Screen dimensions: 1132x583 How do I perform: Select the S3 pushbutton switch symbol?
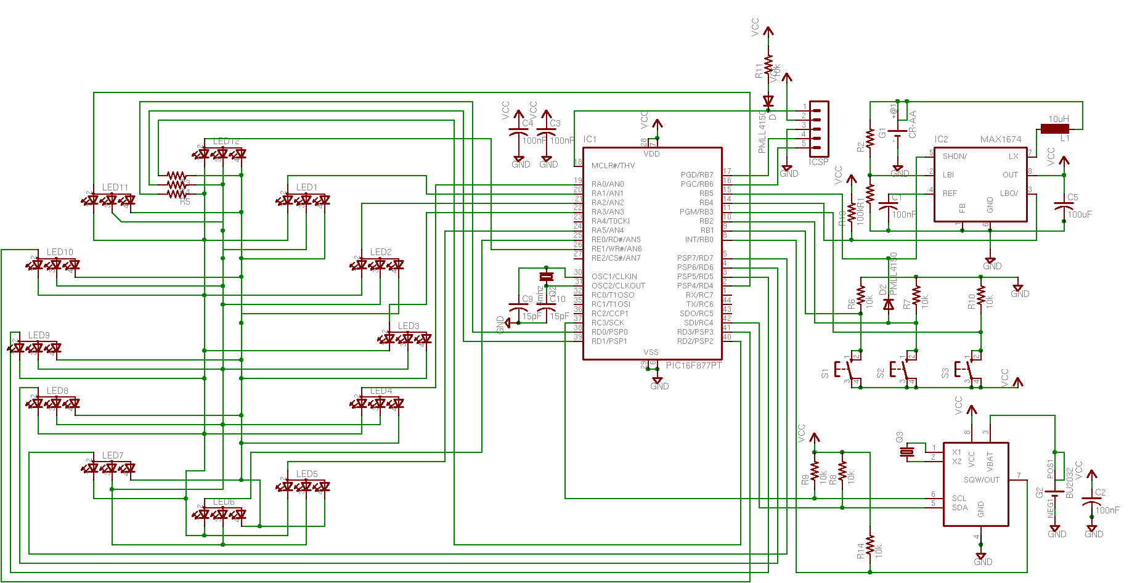coord(967,369)
